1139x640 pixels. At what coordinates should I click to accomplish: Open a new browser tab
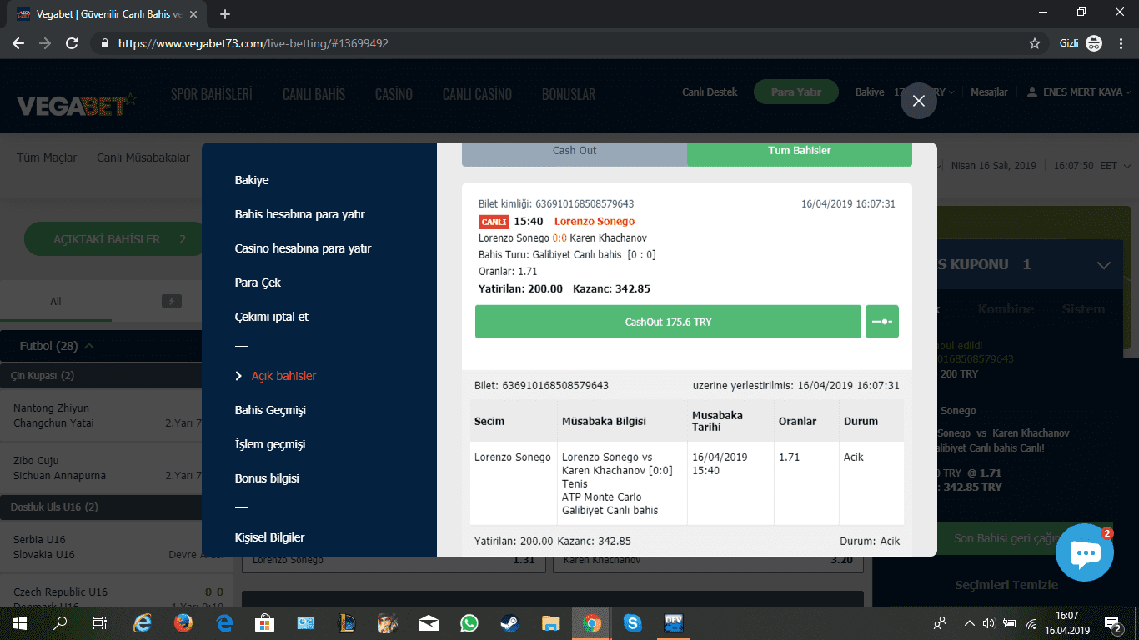click(x=225, y=14)
